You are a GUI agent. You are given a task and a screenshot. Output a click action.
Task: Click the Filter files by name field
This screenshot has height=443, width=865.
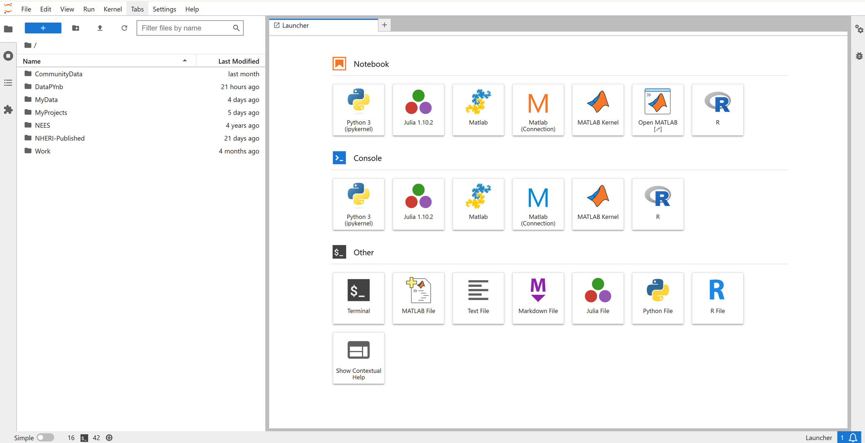point(186,28)
